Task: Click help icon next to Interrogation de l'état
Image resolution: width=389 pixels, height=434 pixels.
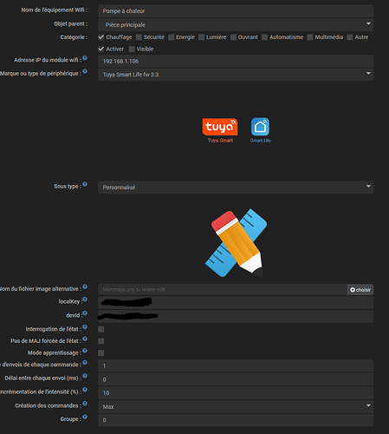Action: pos(85,327)
